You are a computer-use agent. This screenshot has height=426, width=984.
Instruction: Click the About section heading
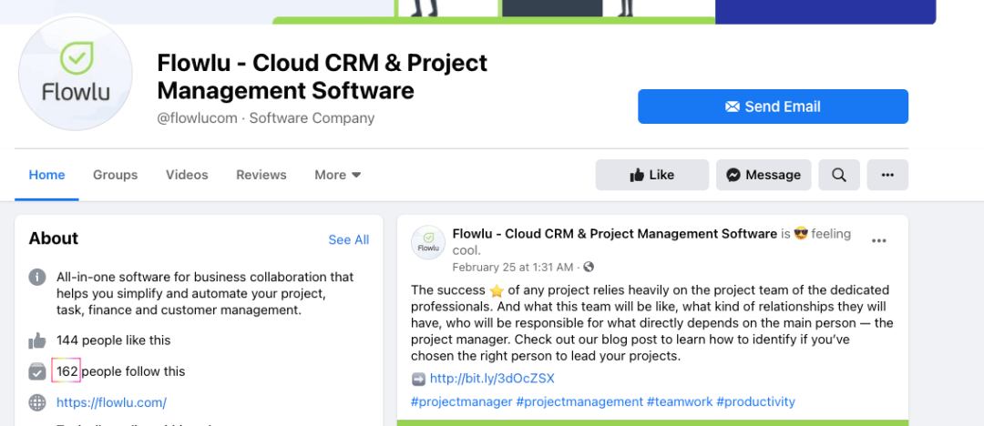point(54,238)
